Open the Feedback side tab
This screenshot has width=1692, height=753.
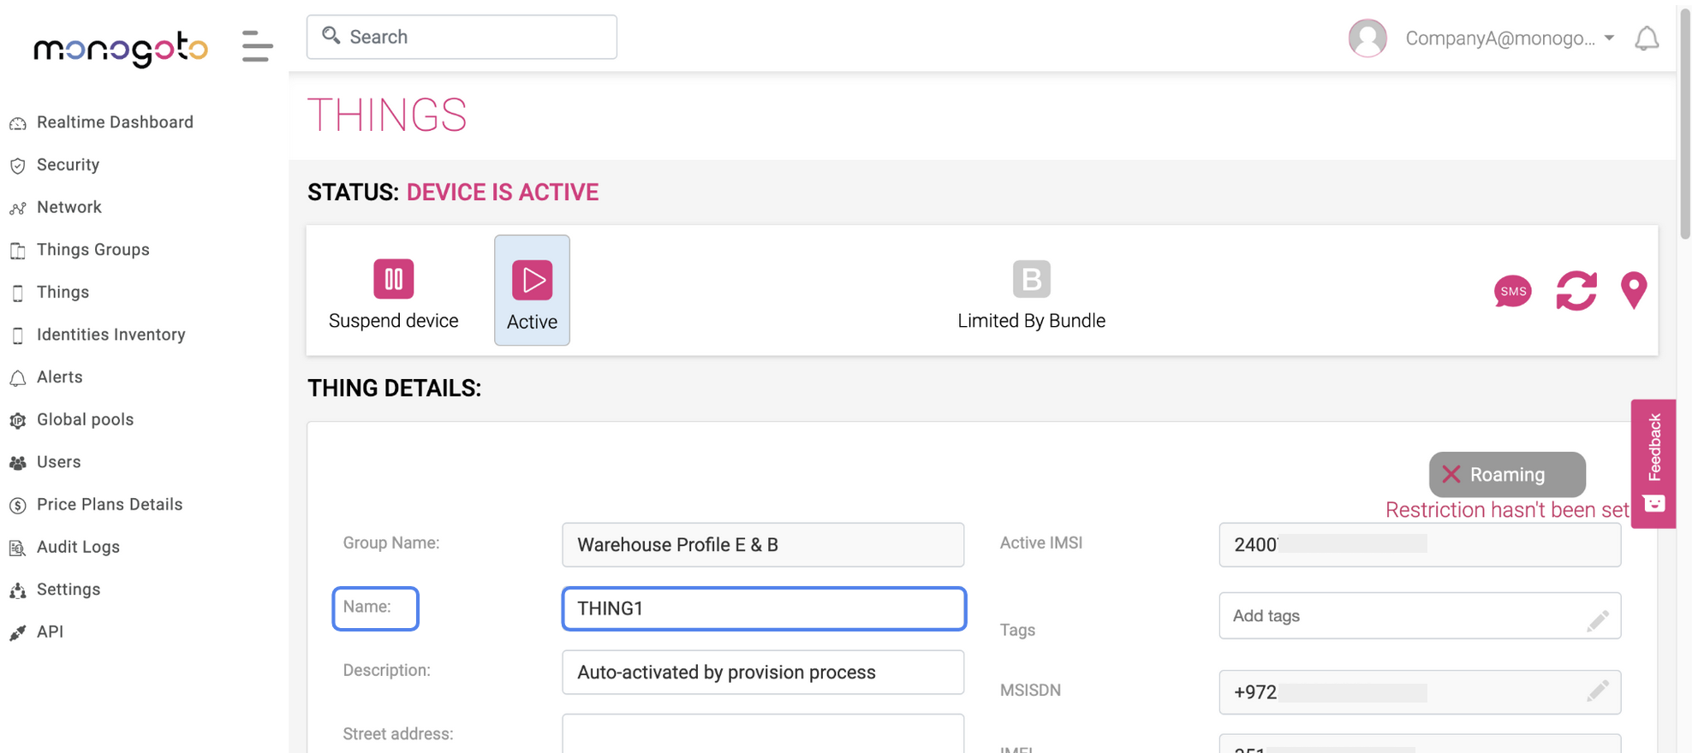(x=1653, y=462)
